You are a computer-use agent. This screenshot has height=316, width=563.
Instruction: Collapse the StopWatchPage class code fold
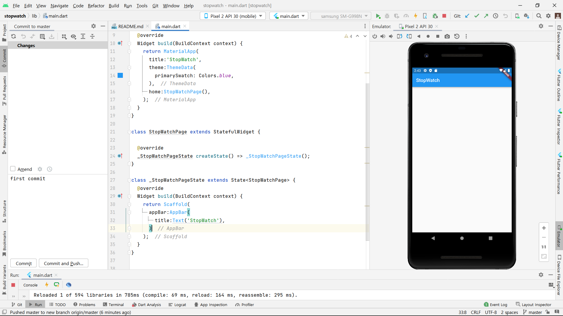[x=129, y=132]
